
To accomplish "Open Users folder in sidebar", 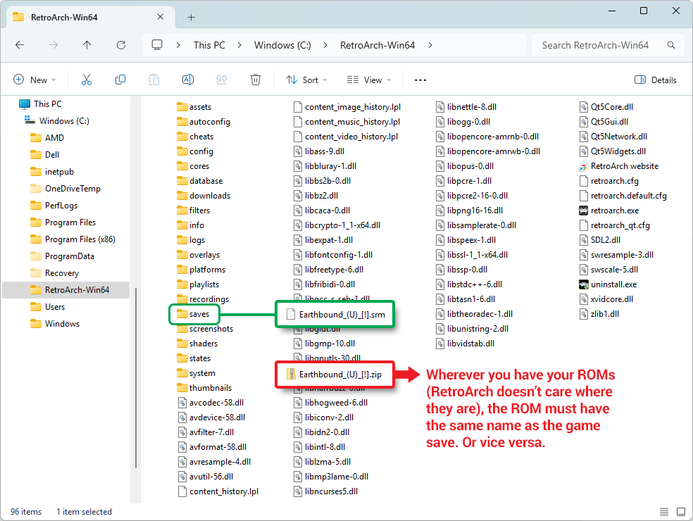I will coord(47,307).
